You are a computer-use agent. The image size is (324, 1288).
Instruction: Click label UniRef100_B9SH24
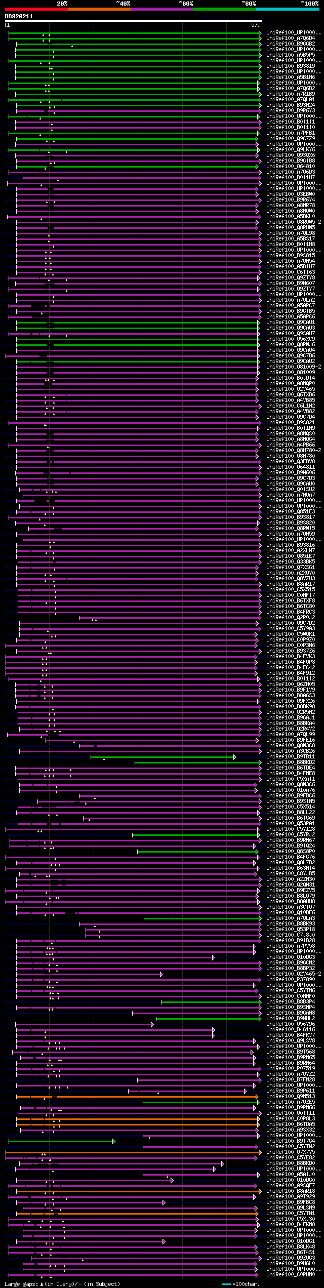pos(291,105)
